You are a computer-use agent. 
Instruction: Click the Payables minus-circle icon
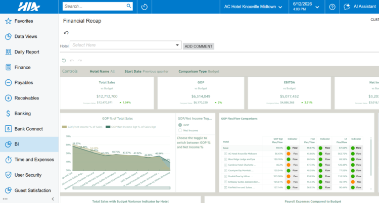8,83
